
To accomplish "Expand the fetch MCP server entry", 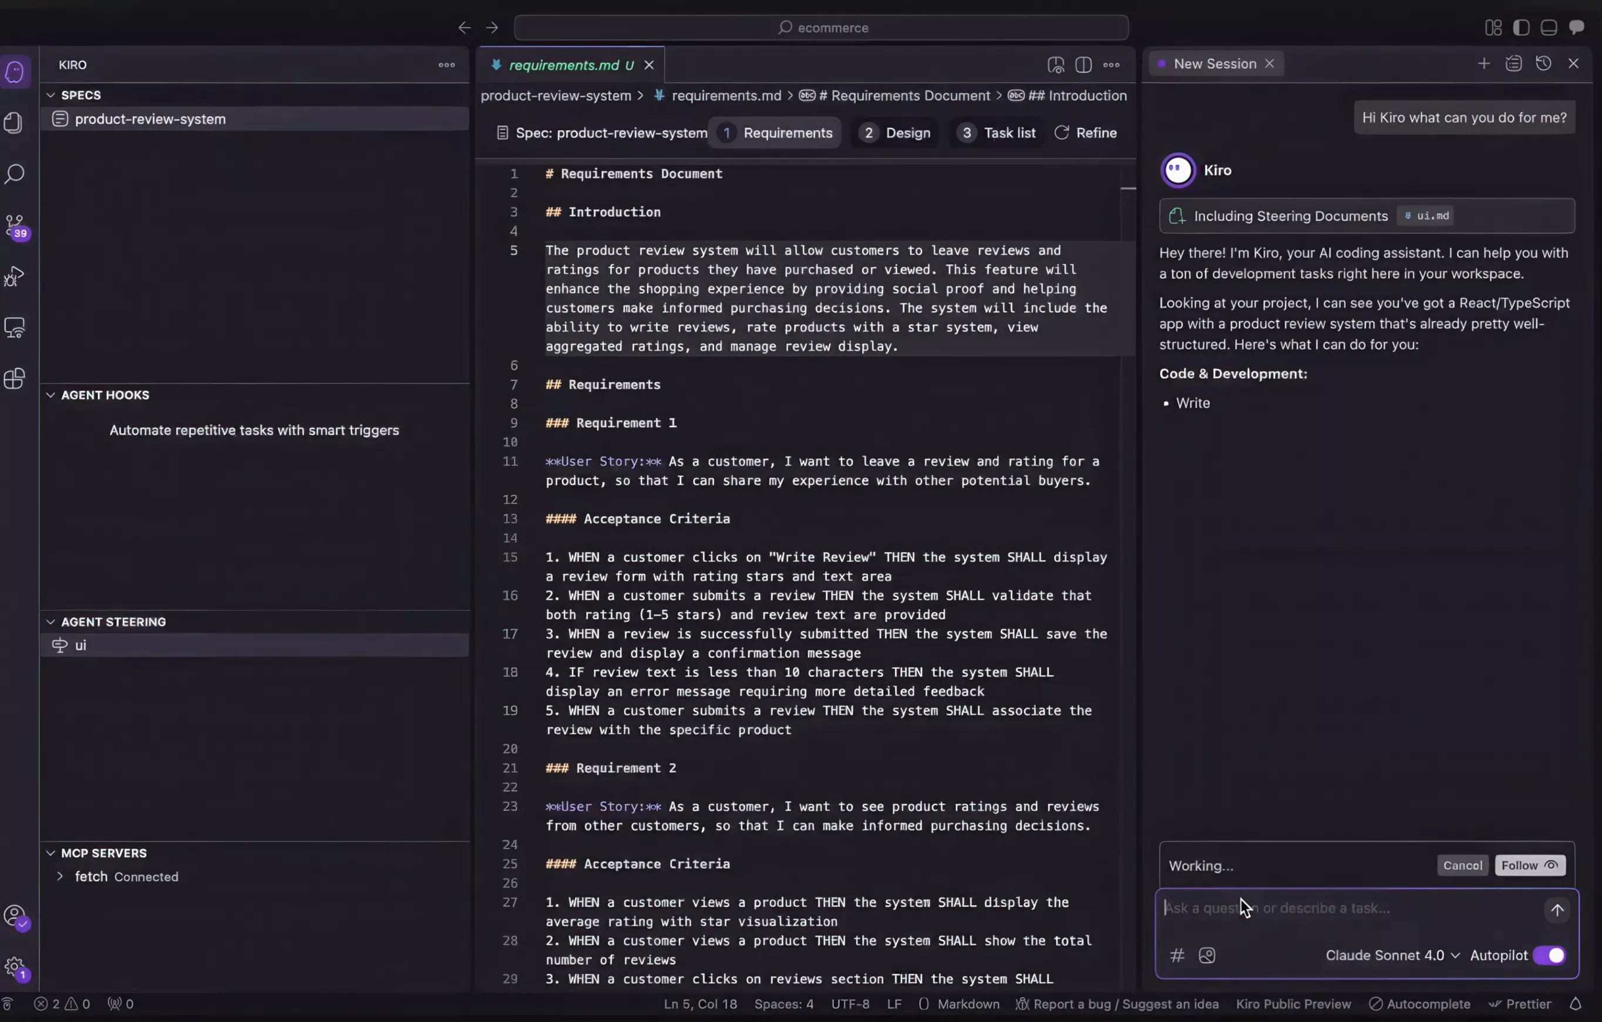I will coord(60,876).
